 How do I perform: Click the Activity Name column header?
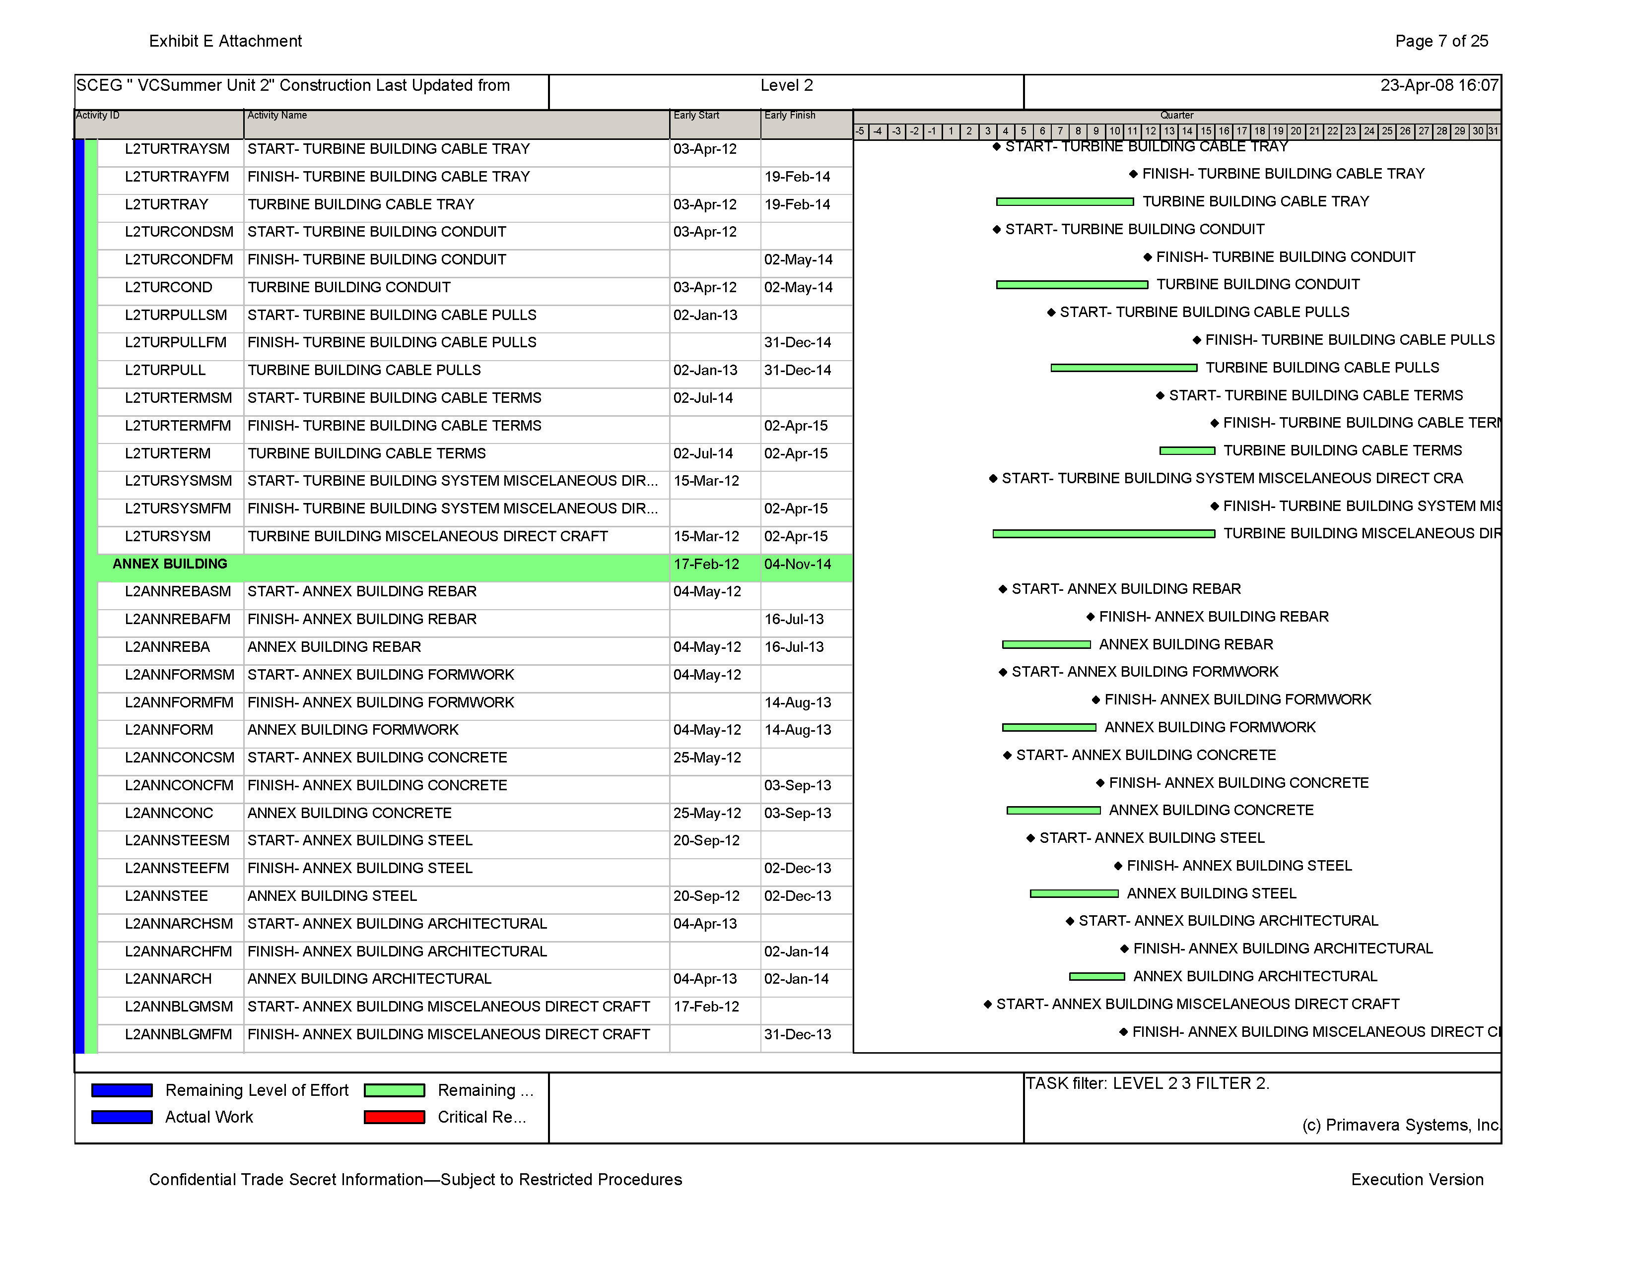(x=457, y=125)
